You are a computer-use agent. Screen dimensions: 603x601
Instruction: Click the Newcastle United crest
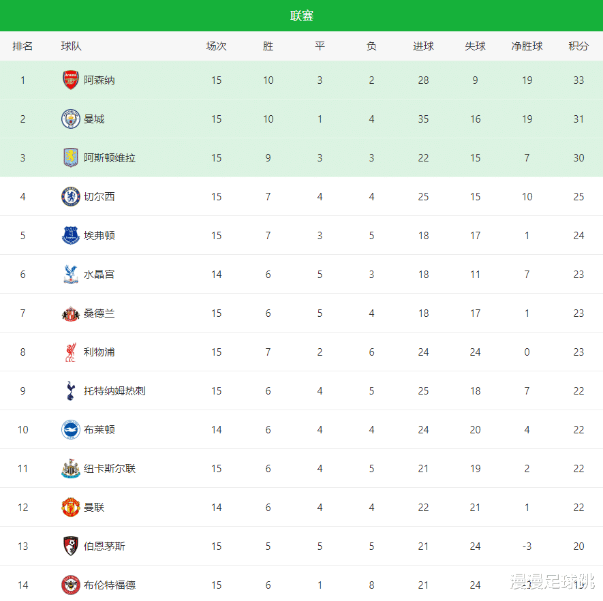click(x=71, y=469)
